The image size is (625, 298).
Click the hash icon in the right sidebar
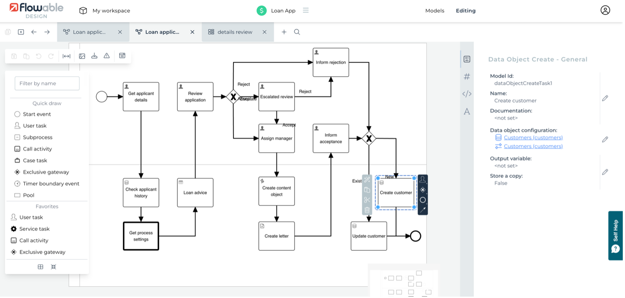(x=467, y=76)
